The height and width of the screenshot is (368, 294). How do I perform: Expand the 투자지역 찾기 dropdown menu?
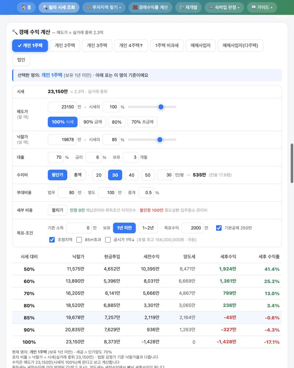tap(104, 7)
